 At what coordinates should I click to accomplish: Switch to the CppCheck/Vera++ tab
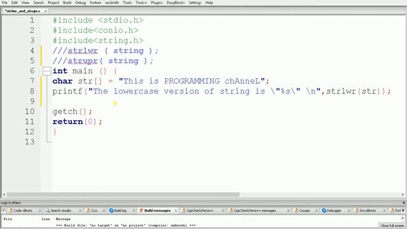click(x=200, y=211)
